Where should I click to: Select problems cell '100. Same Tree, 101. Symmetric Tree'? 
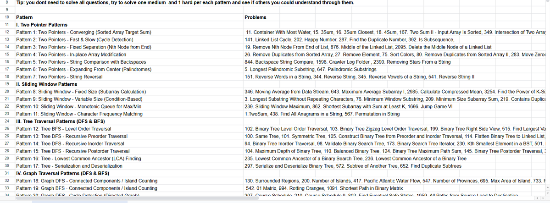394,136
